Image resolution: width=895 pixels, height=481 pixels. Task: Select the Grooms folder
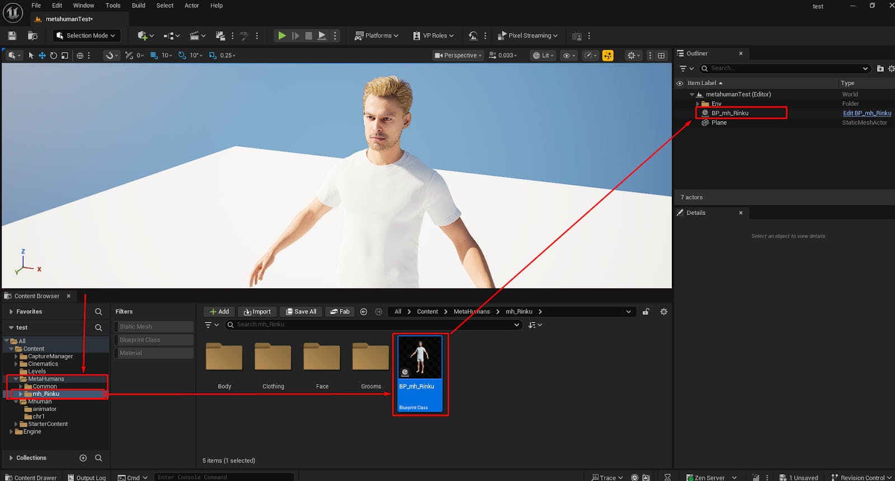coord(371,365)
